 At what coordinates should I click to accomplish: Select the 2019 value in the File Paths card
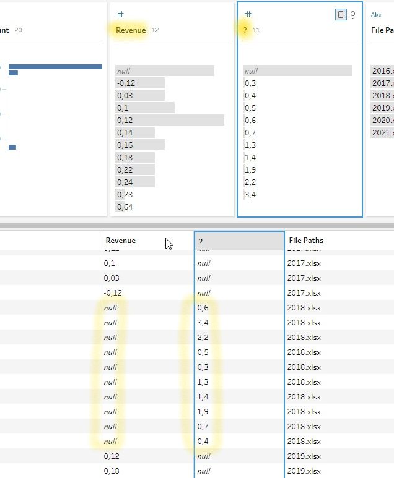point(382,108)
